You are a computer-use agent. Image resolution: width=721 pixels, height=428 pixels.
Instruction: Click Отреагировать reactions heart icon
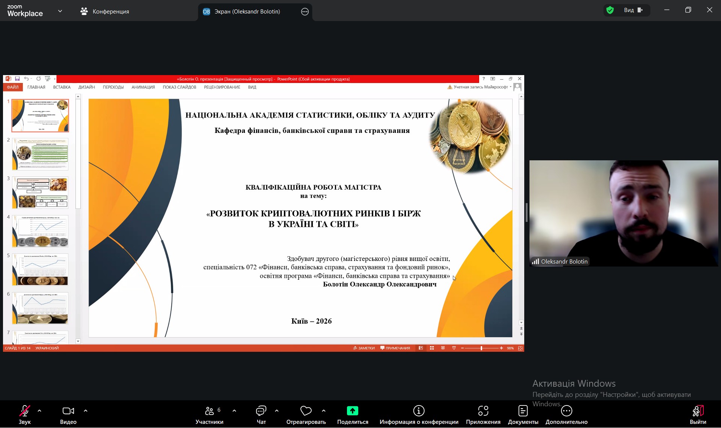click(306, 411)
